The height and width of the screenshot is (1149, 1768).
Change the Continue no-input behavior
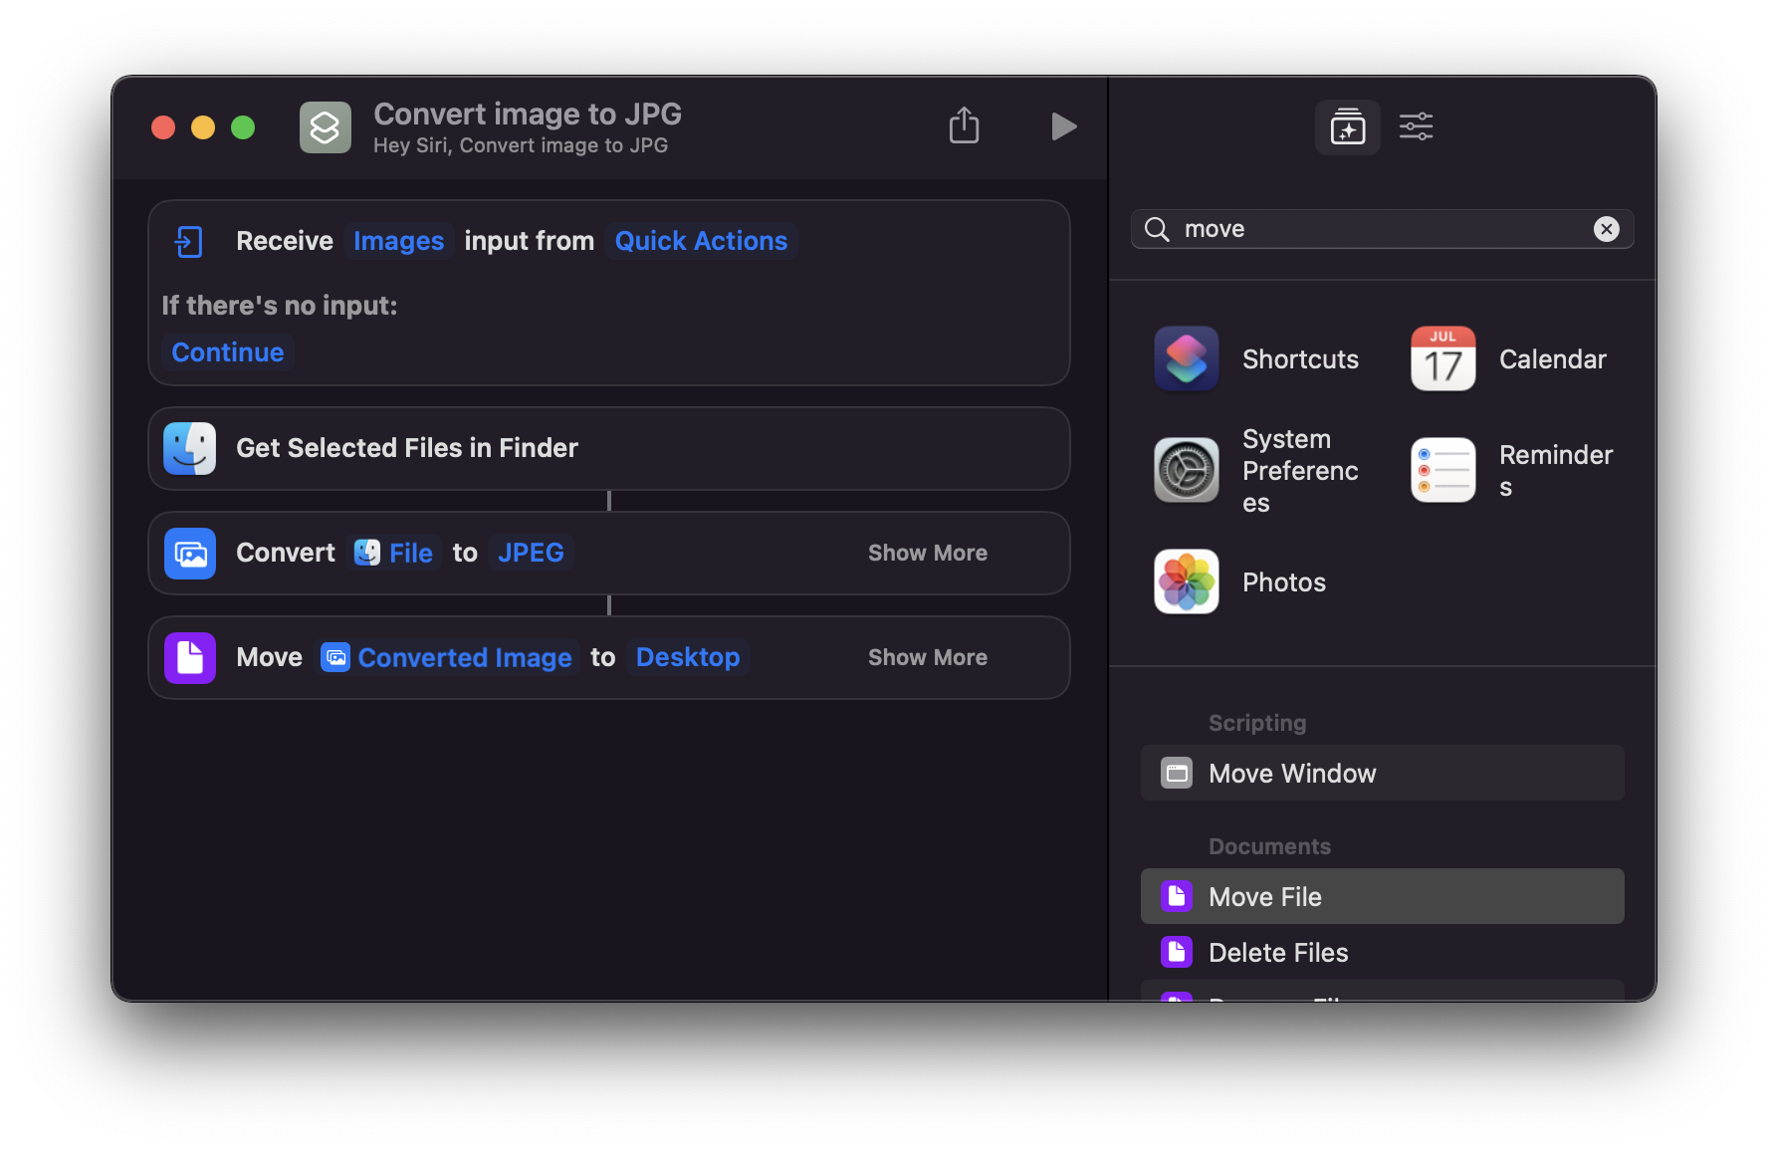point(228,352)
